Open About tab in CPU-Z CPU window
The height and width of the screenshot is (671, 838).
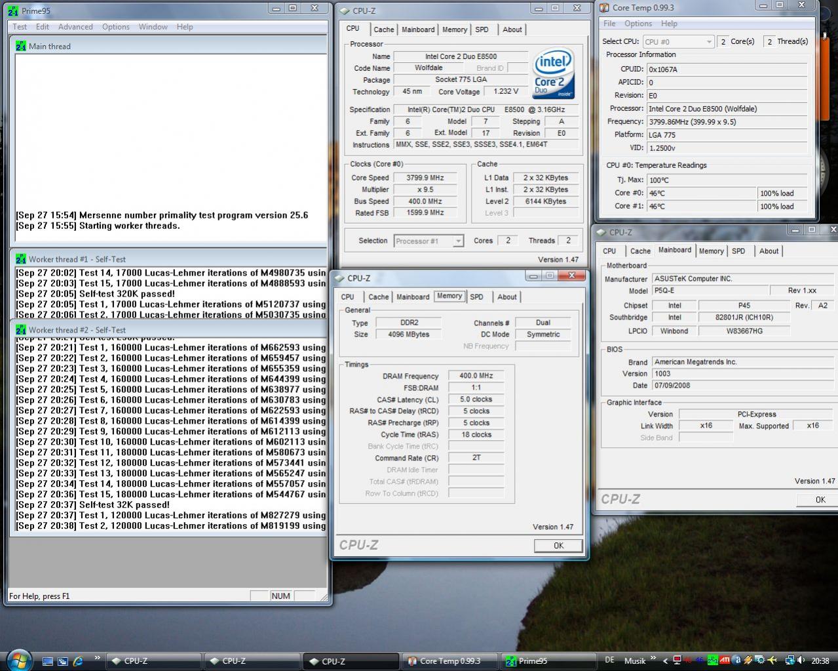[512, 30]
